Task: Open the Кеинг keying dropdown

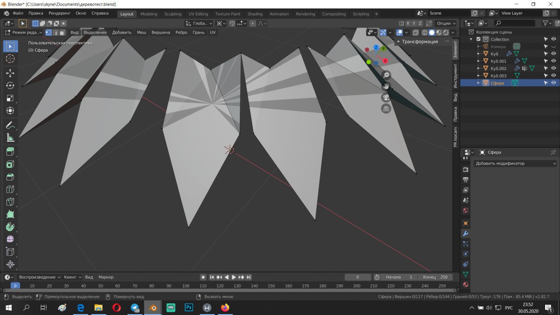Action: point(73,277)
